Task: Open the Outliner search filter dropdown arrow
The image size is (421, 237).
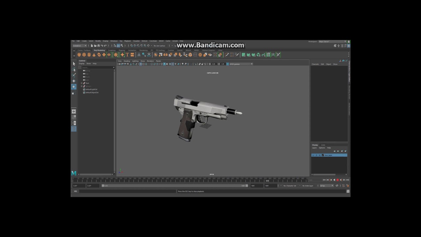Action: click(x=114, y=67)
